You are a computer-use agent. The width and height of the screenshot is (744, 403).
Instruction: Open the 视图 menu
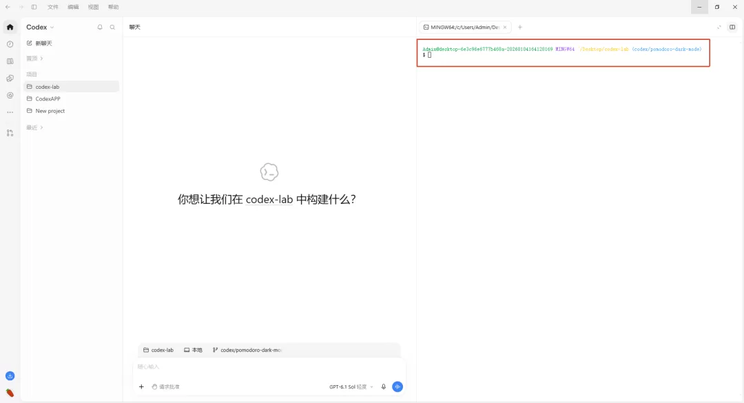point(94,7)
